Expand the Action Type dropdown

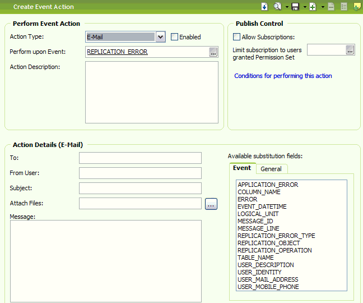160,37
